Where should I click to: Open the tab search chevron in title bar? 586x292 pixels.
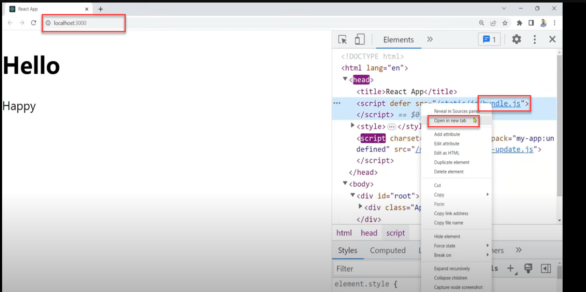pyautogui.click(x=504, y=8)
